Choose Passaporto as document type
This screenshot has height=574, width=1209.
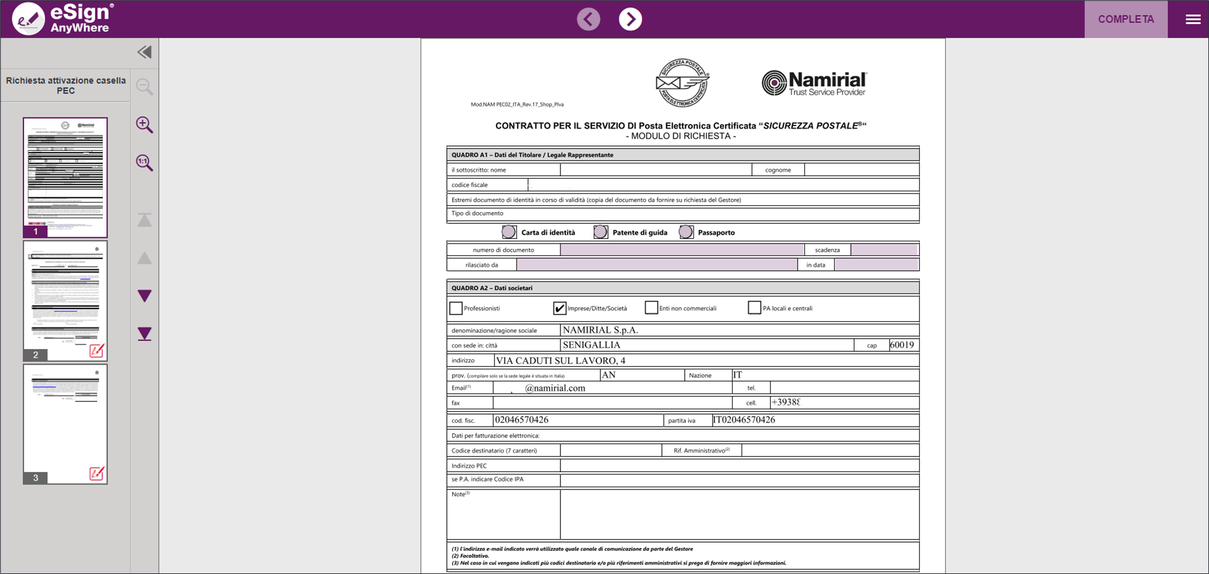click(x=686, y=232)
